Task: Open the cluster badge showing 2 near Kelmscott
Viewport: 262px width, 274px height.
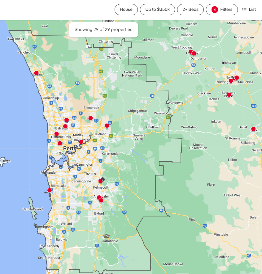Action: coord(103,179)
